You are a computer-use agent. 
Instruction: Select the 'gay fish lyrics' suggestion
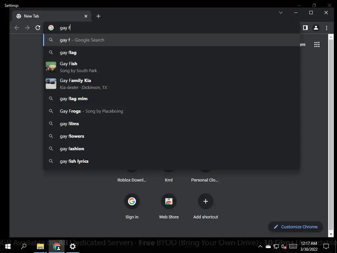(x=171, y=161)
